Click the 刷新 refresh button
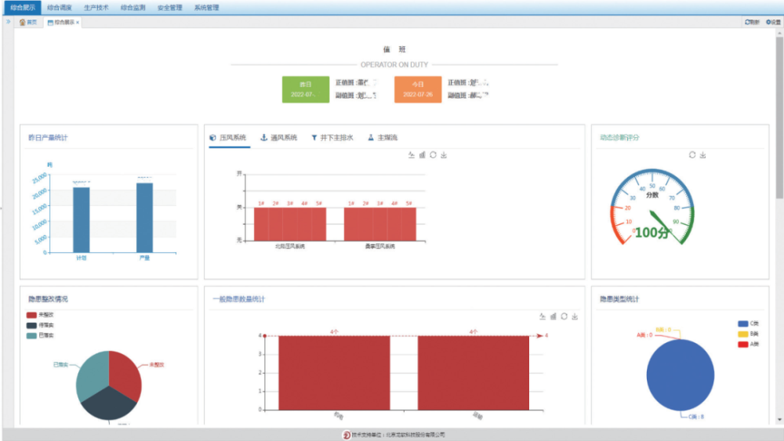 752,22
